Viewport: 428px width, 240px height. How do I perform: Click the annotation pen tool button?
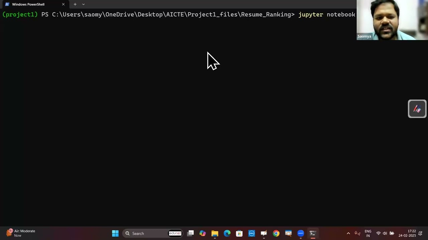point(417,109)
